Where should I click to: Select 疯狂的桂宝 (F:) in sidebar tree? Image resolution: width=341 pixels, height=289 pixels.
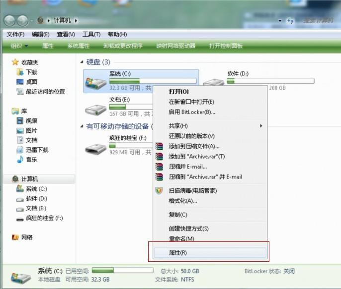pyautogui.click(x=40, y=218)
